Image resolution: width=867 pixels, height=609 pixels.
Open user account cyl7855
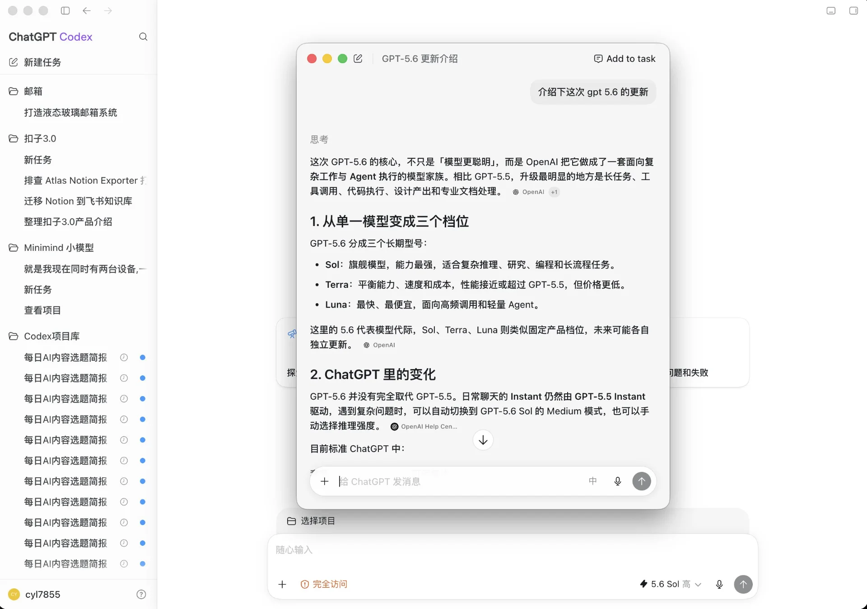click(35, 594)
